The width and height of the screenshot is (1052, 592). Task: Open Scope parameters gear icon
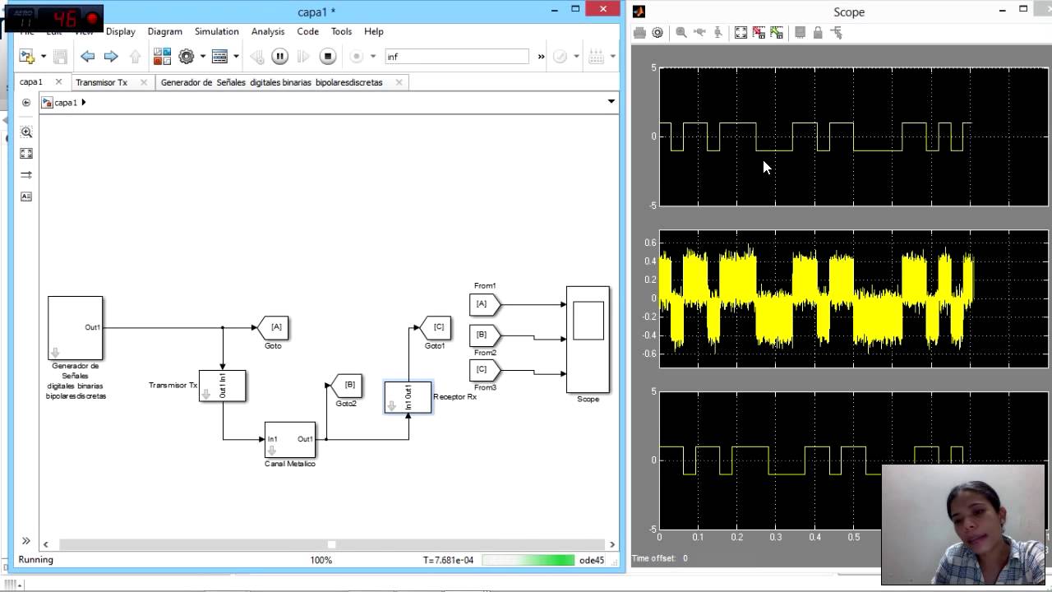(x=657, y=33)
